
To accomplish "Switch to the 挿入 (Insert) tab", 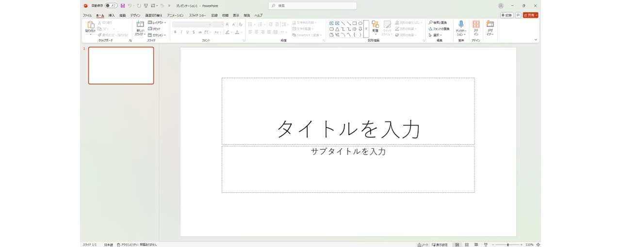I will (112, 15).
